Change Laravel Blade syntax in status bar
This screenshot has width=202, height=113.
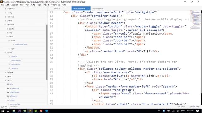pos(195,107)
